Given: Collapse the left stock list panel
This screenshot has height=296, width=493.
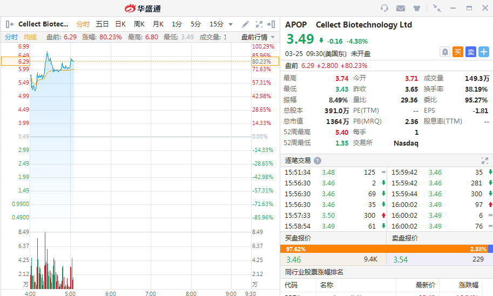Looking at the screenshot, I should [10, 24].
